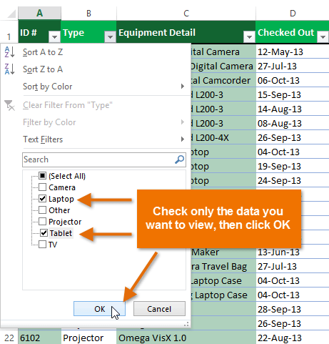Expand the Filter by Color submenu arrow
The image size is (329, 344).
coord(183,122)
